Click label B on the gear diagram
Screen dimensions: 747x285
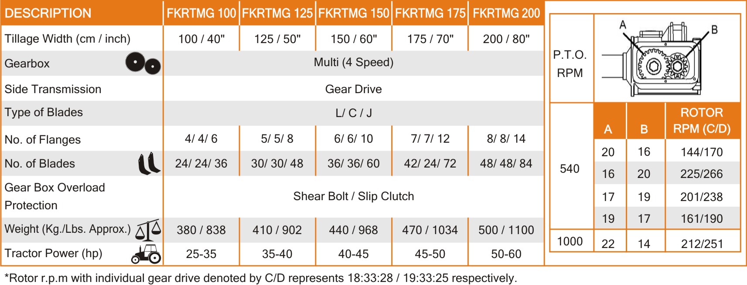(714, 30)
